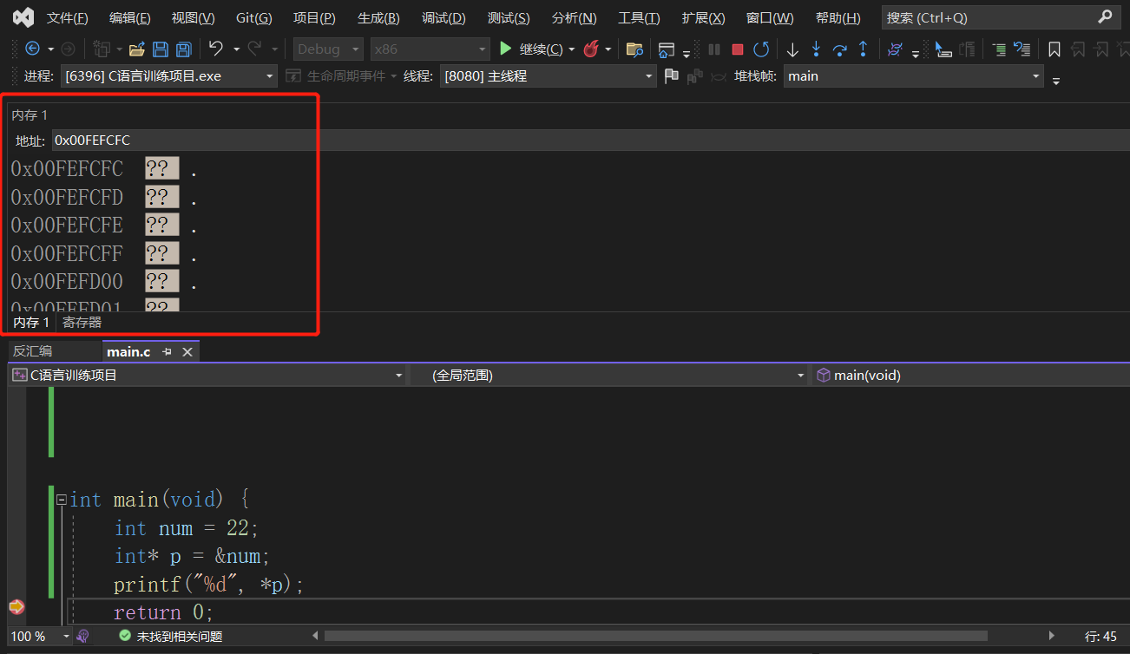1130x654 pixels.
Task: Click the Hot Reload flame icon
Action: pyautogui.click(x=591, y=49)
